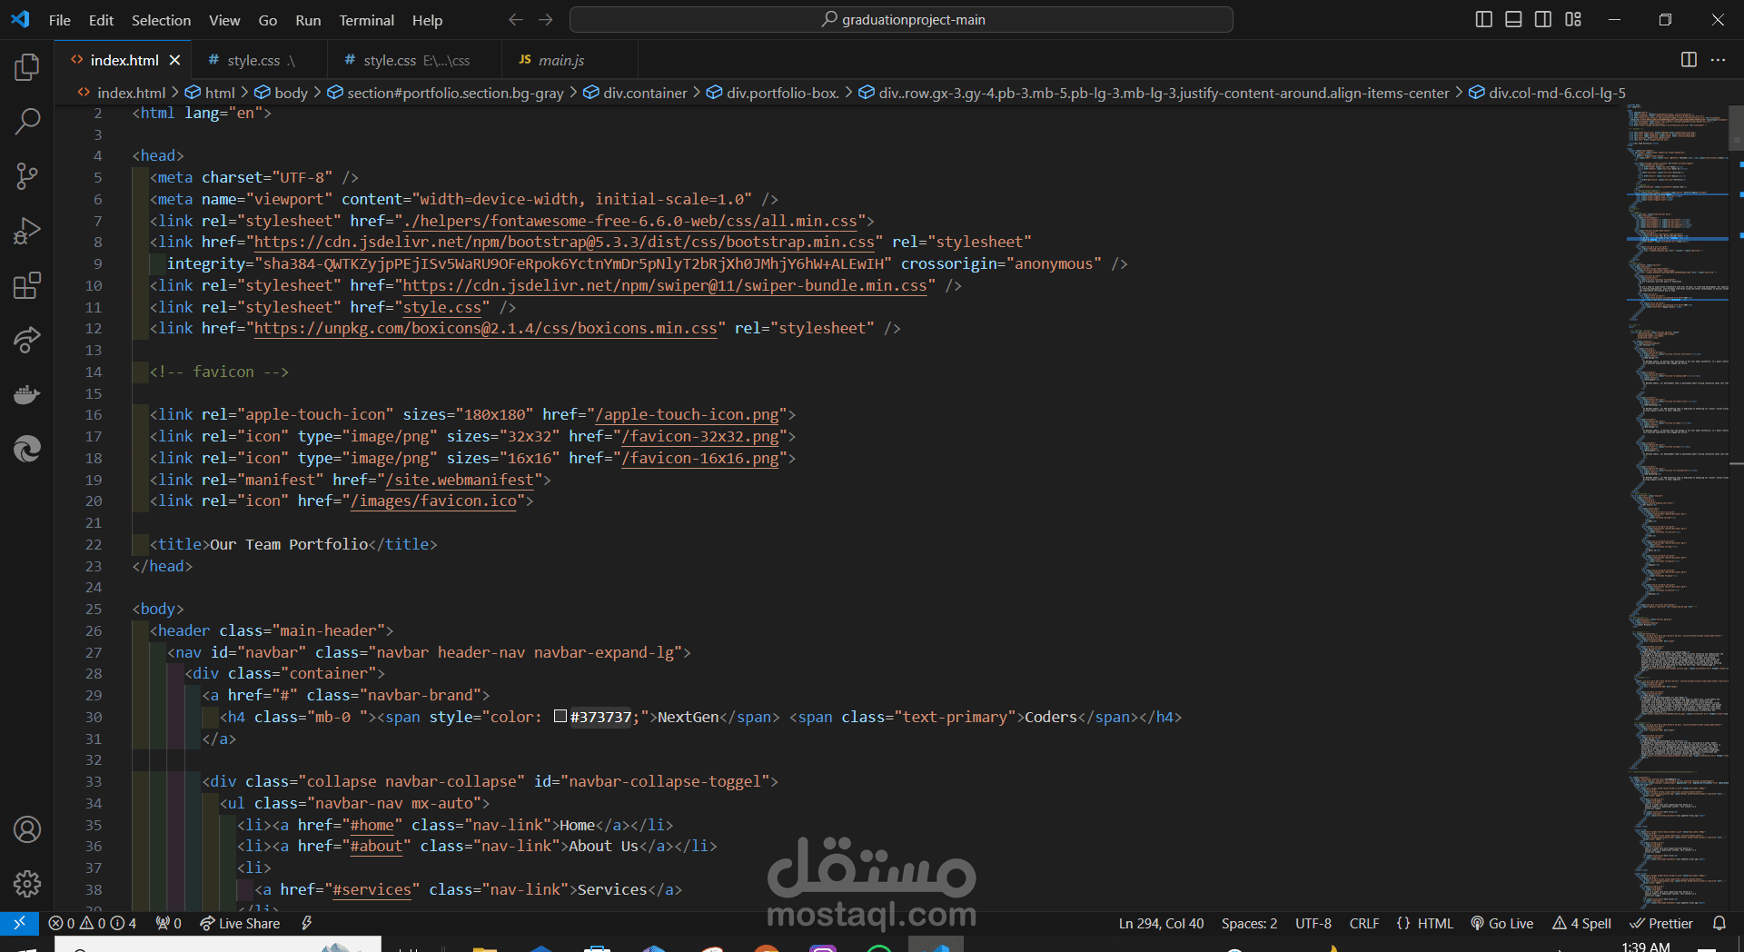Toggle the Secondary Side Bar layout button
The height and width of the screenshot is (952, 1744).
pyautogui.click(x=1543, y=20)
